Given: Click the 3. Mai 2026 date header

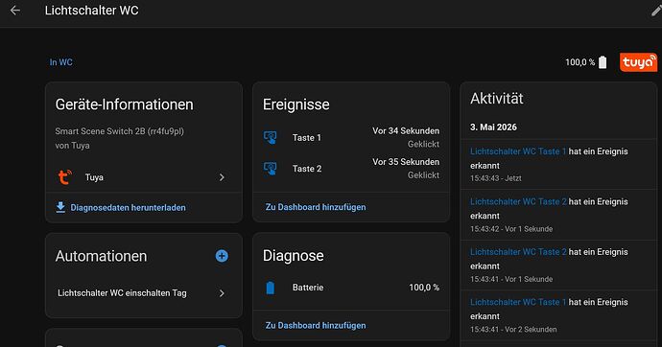Looking at the screenshot, I should pos(493,127).
